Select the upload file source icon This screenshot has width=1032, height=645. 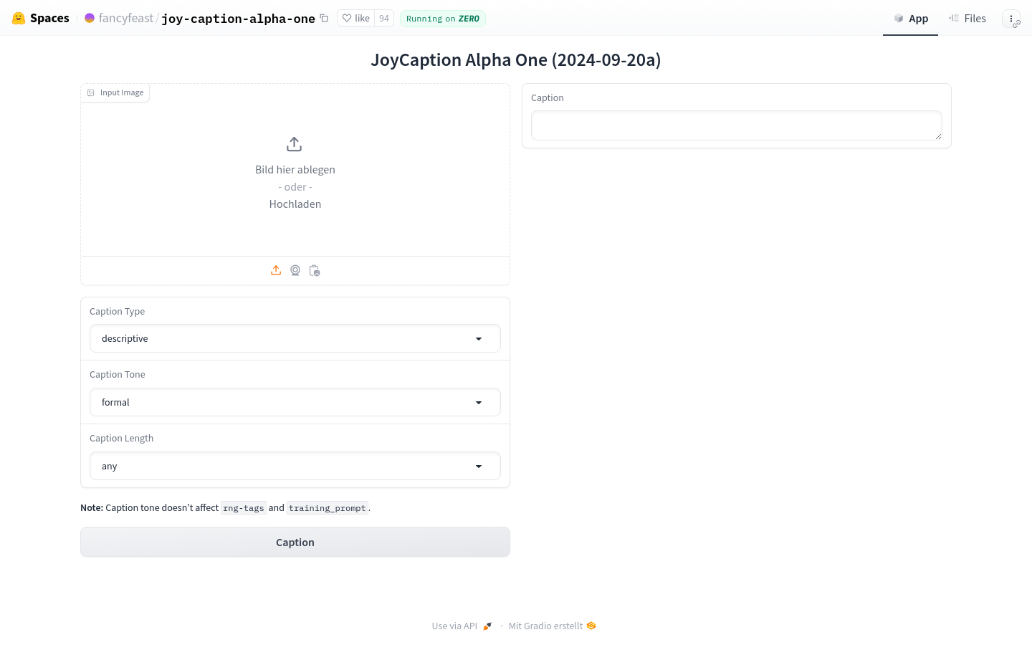276,270
